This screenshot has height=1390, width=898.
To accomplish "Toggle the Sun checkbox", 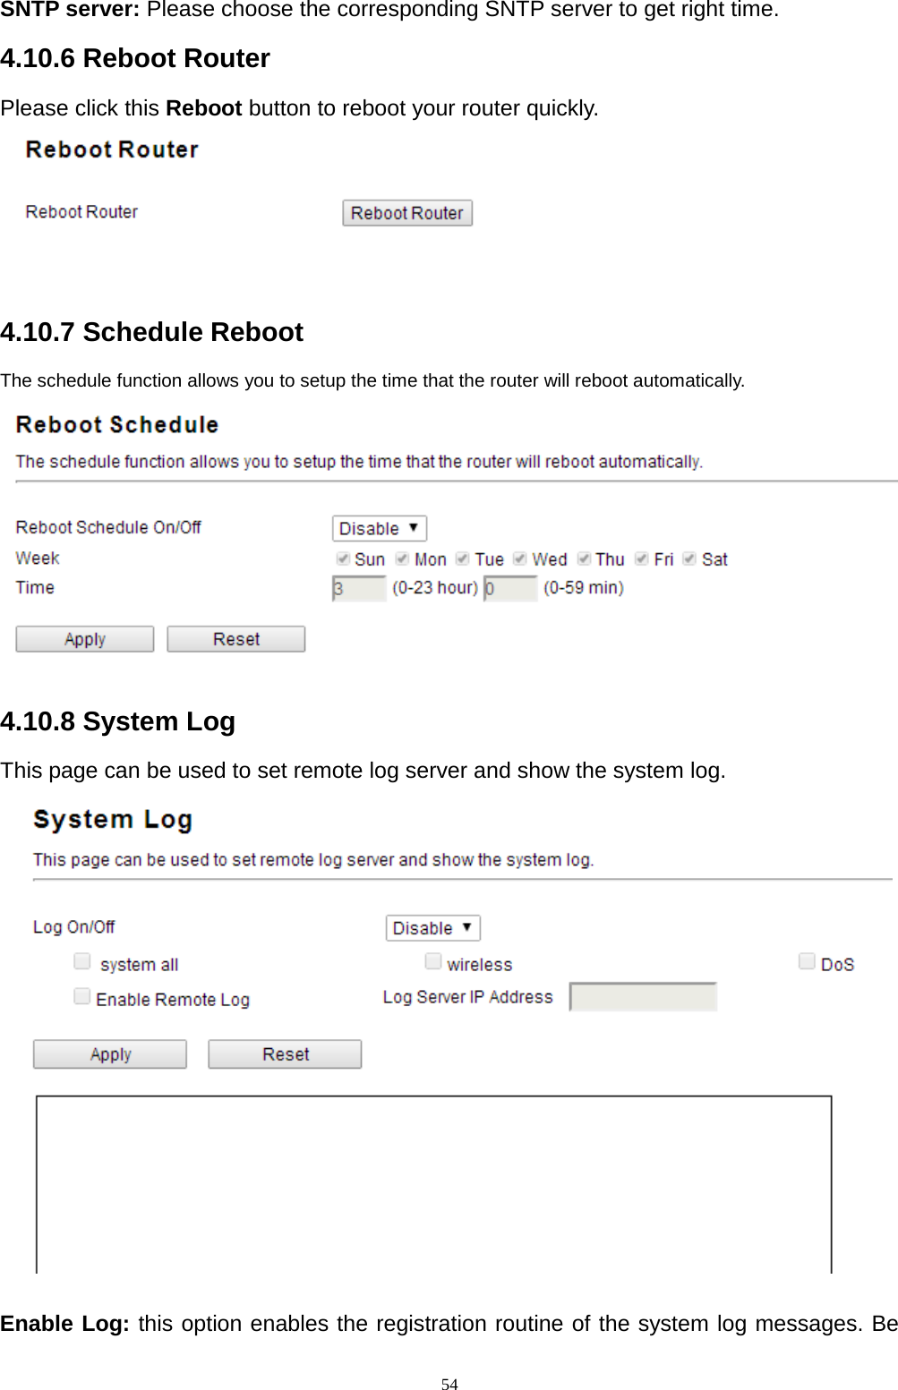I will click(x=343, y=559).
